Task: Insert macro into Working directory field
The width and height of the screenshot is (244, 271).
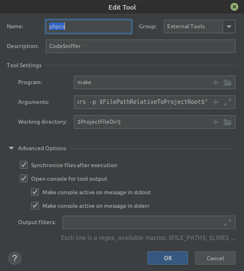Action: tap(216, 122)
